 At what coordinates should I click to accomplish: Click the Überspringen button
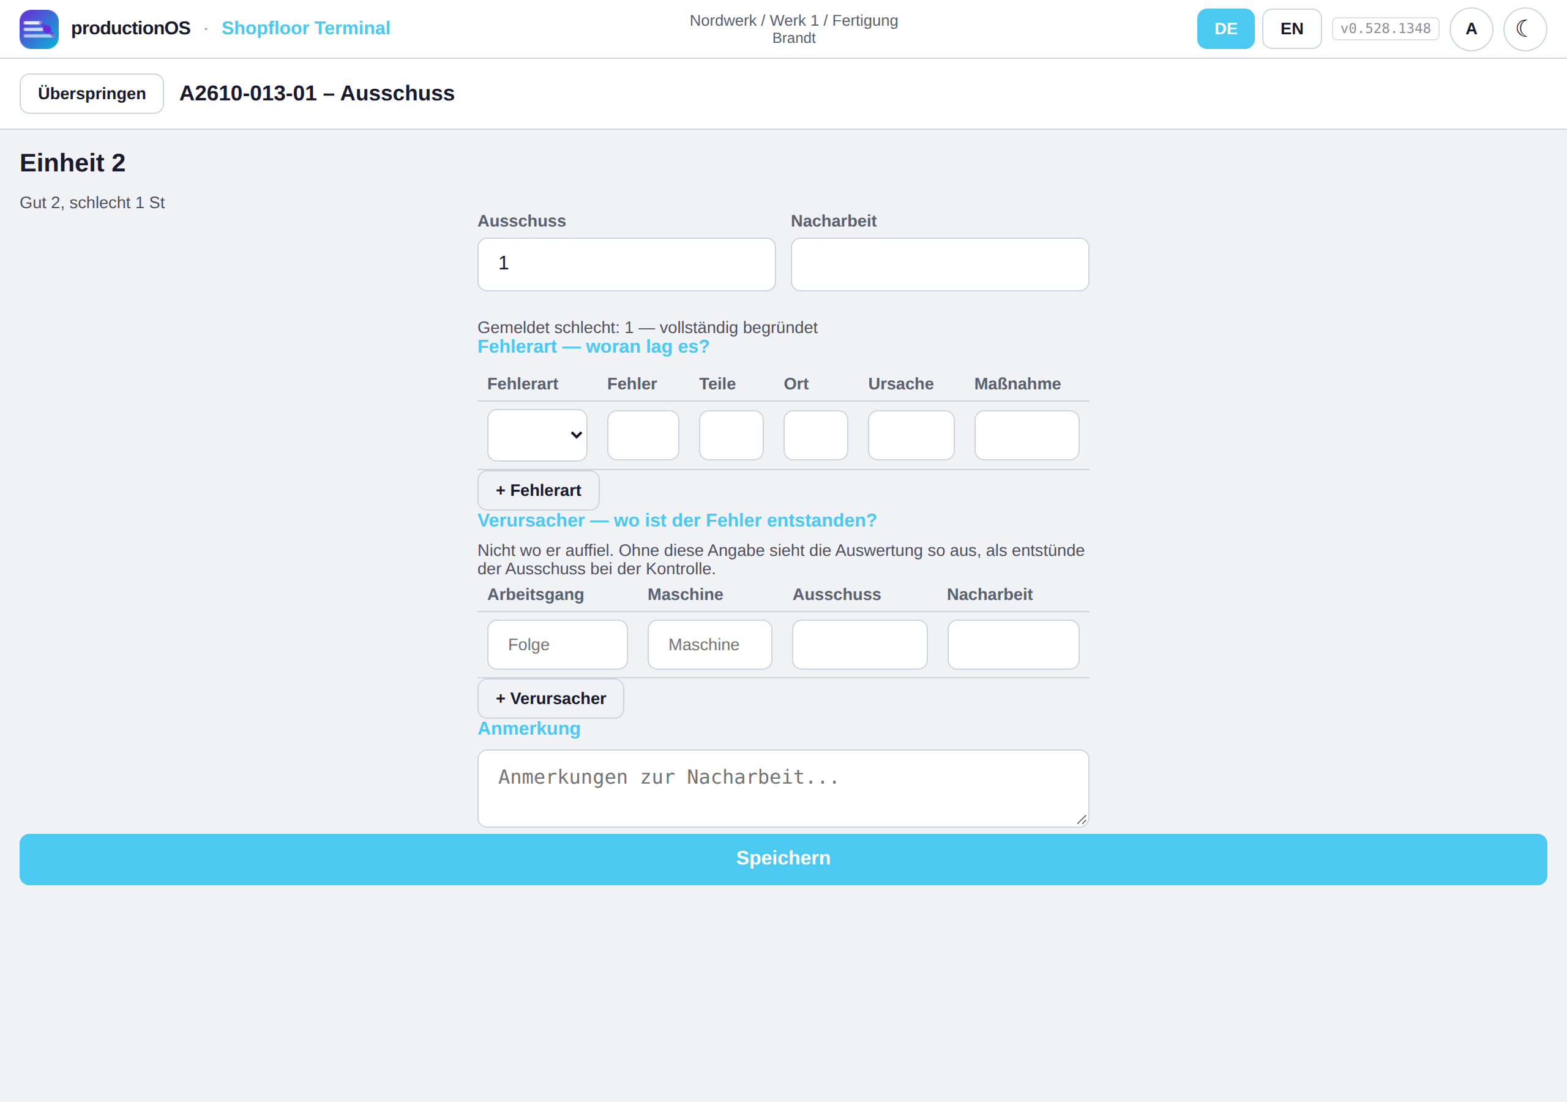tap(91, 94)
